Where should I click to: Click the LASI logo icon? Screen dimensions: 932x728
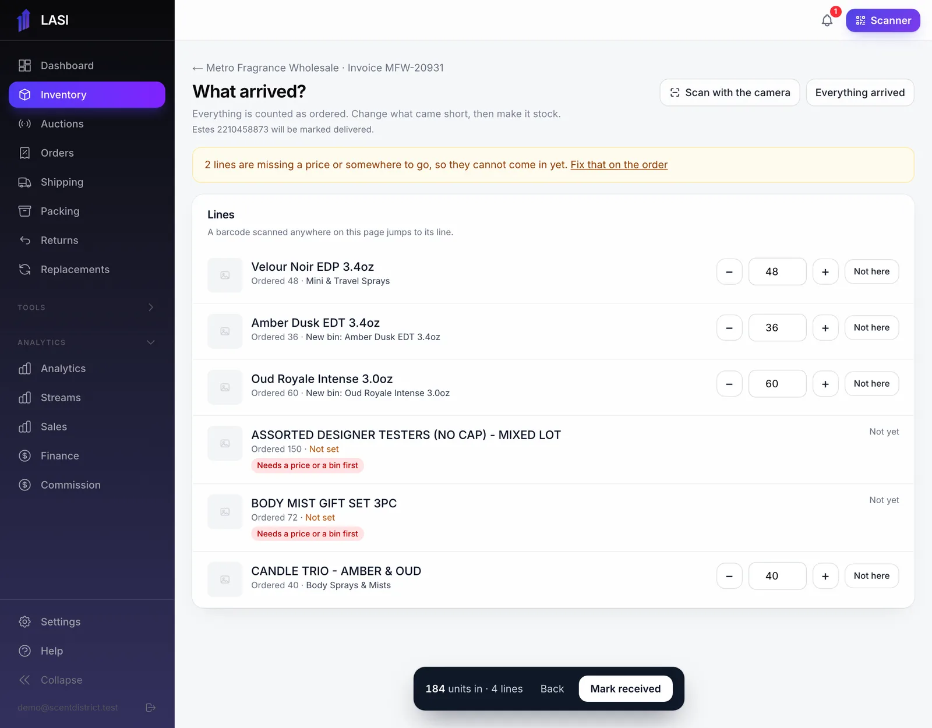tap(24, 20)
